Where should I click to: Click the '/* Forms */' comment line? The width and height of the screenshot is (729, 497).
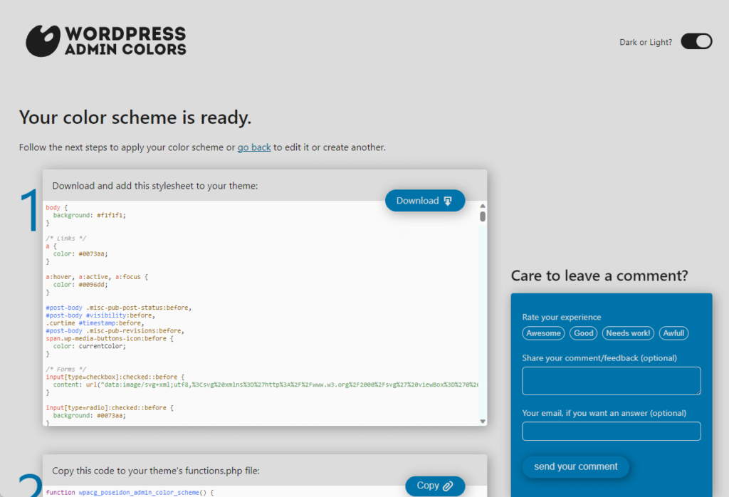coord(66,369)
